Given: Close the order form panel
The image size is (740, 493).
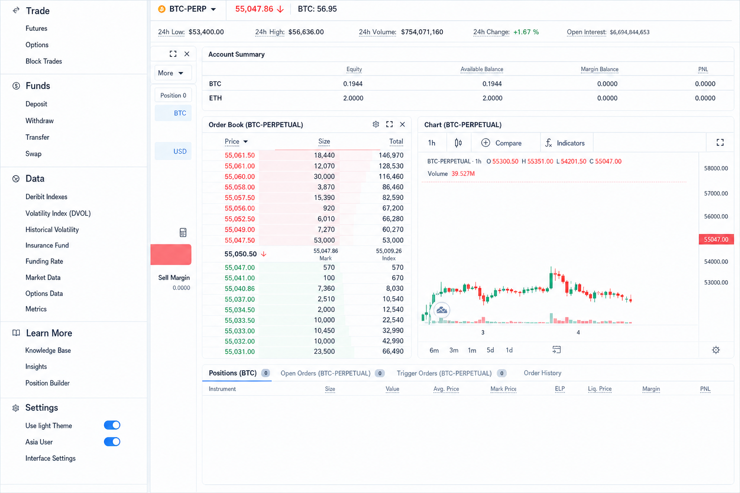Looking at the screenshot, I should coord(187,54).
